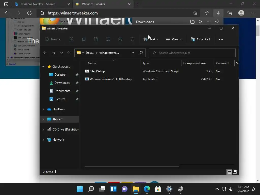Open the See more ellipsis in Explorer toolbar

click(x=221, y=39)
